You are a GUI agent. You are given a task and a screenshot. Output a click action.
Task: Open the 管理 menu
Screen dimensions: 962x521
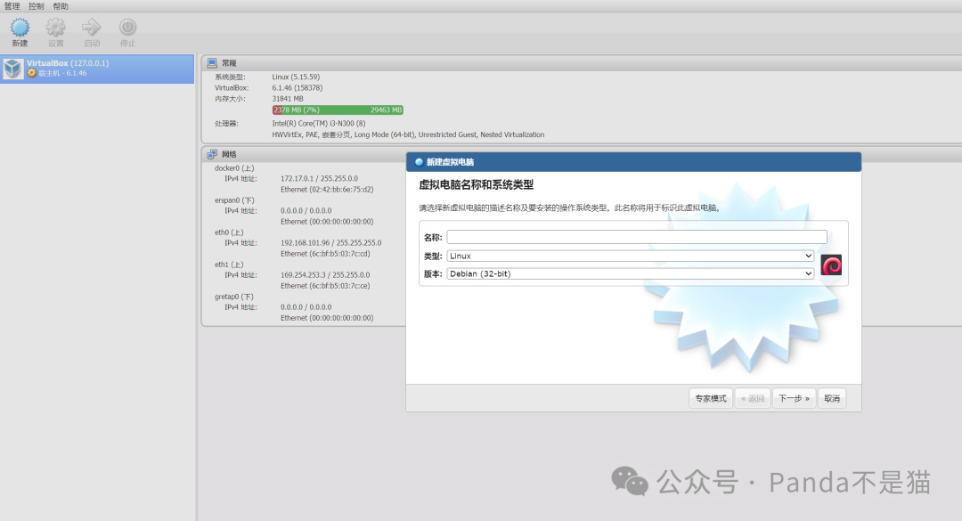point(12,6)
